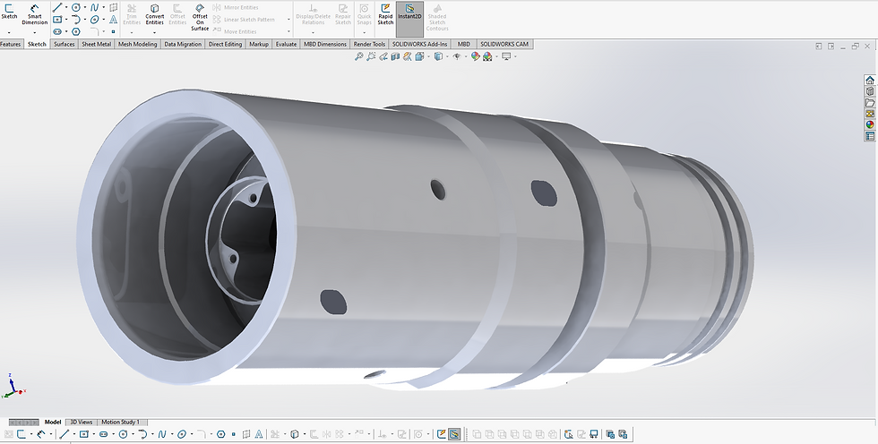Select the Polygon tool in the ribbon
This screenshot has height=444, width=878.
[x=75, y=31]
